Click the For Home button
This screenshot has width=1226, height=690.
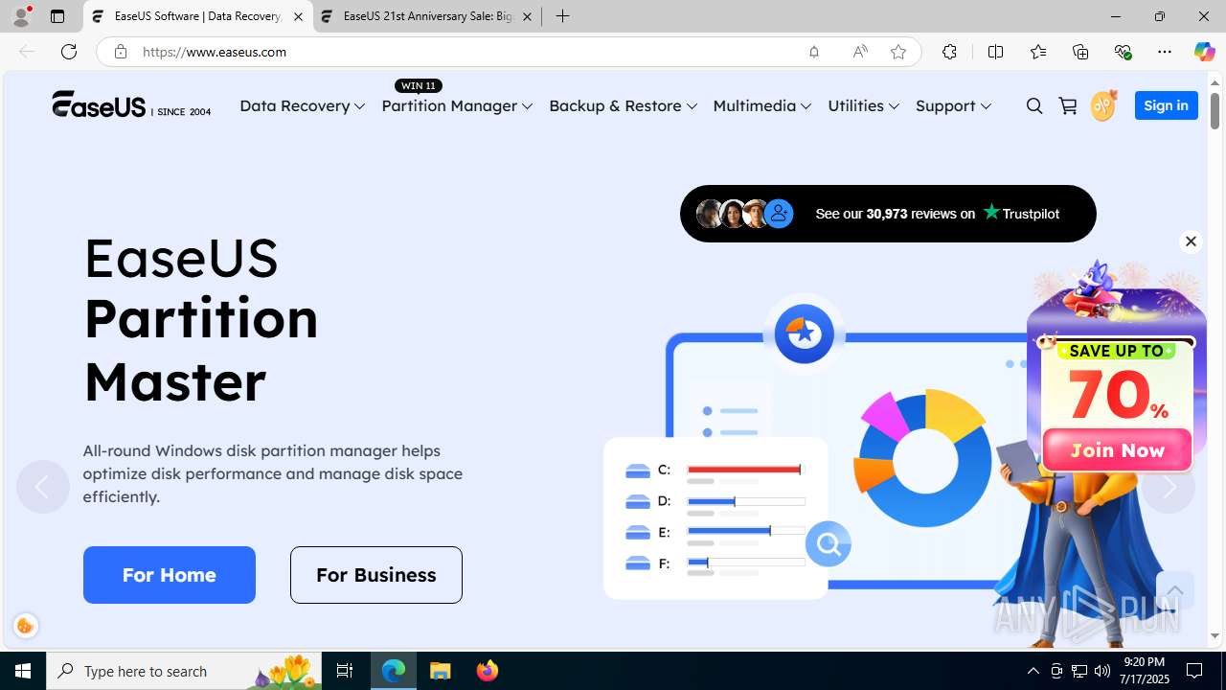click(169, 575)
